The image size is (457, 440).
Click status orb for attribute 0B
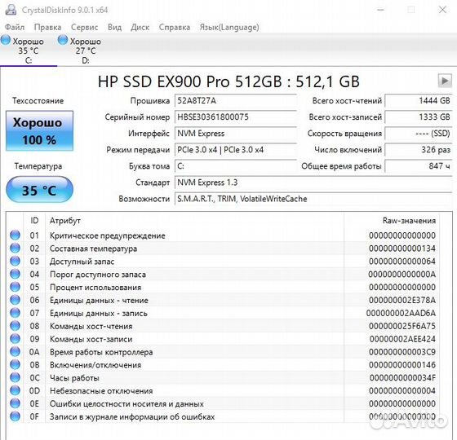tap(16, 365)
